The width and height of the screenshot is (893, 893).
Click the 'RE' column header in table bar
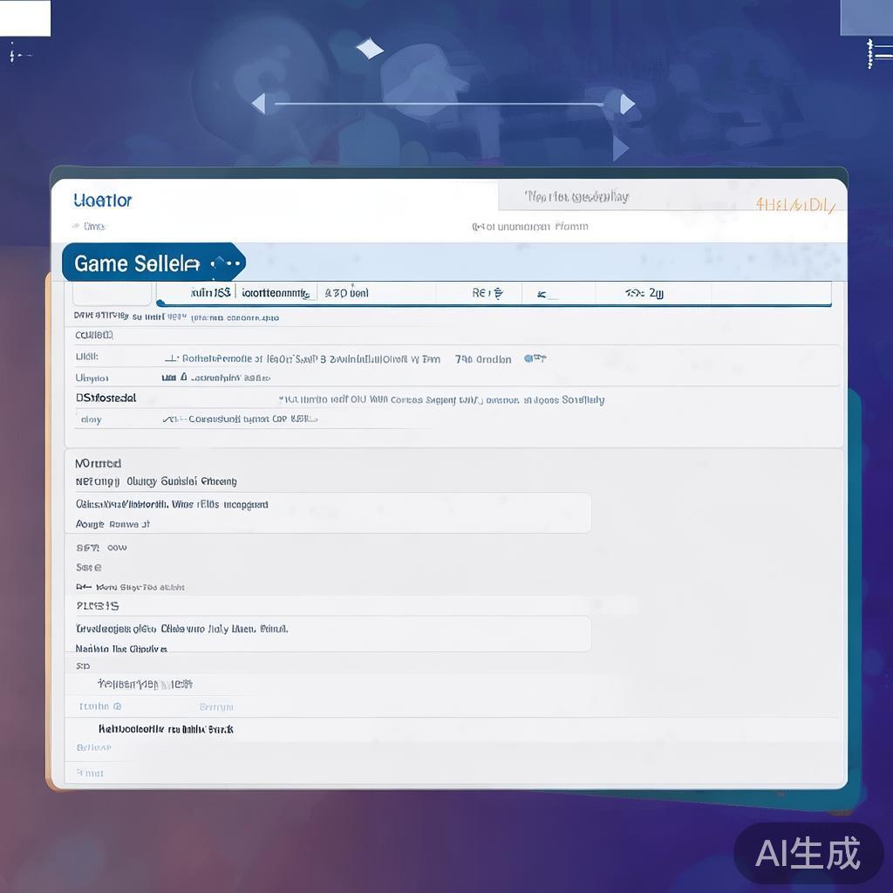point(487,294)
